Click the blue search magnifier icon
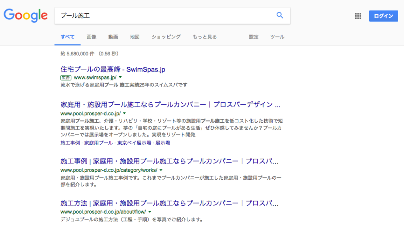Image resolution: width=404 pixels, height=234 pixels. coord(280,15)
